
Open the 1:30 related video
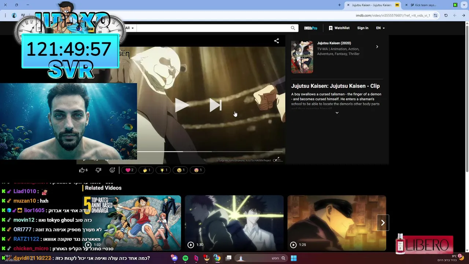[234, 223]
